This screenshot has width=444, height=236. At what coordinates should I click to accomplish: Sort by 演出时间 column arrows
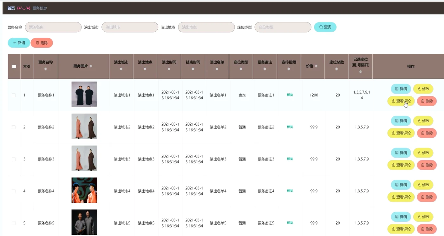[x=169, y=69]
